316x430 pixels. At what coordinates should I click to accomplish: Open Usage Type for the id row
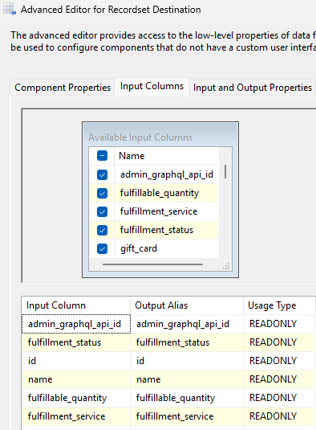[279, 361]
